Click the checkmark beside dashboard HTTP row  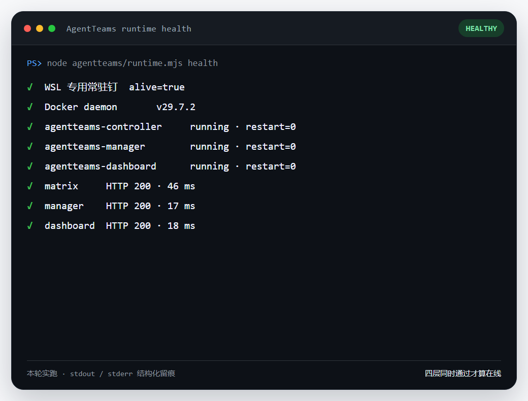[x=30, y=226]
